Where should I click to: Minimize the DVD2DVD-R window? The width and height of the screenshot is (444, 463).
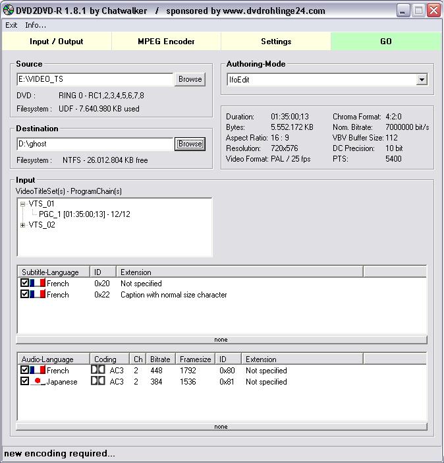tap(402, 11)
